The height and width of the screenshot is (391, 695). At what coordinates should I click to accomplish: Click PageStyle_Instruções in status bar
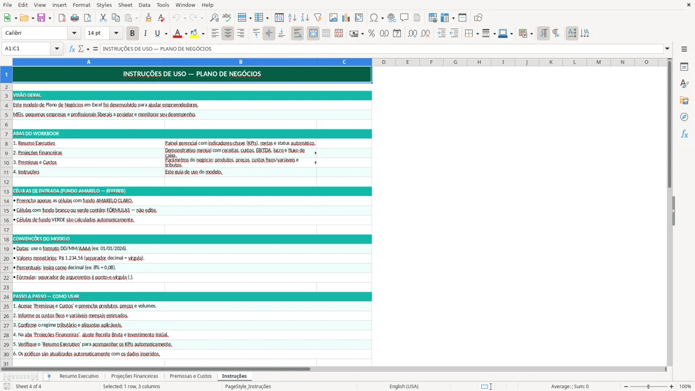pos(248,386)
